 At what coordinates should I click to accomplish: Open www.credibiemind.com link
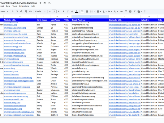[x=14, y=53]
